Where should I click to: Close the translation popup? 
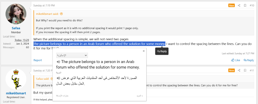click(x=144, y=51)
